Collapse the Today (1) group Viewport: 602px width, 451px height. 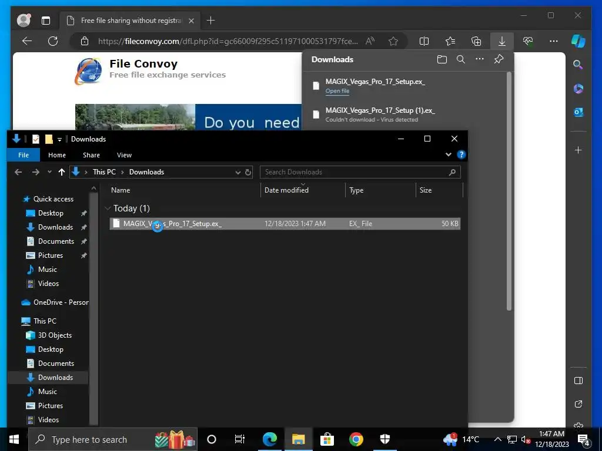click(108, 208)
